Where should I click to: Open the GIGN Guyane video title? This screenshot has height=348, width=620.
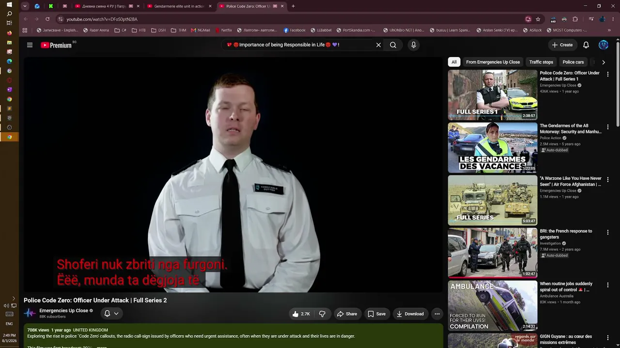coord(566,339)
